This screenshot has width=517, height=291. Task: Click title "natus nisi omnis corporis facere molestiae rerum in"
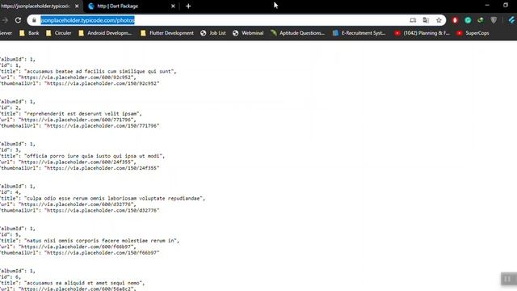[x=100, y=241]
